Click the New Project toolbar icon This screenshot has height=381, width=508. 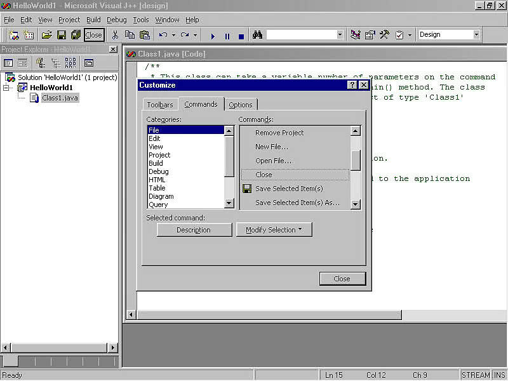pyautogui.click(x=13, y=35)
